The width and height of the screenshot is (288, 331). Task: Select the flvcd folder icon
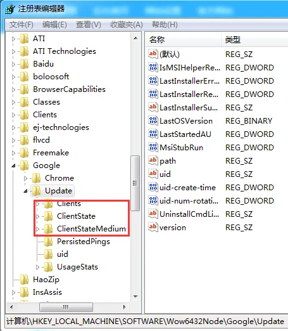tap(25, 140)
